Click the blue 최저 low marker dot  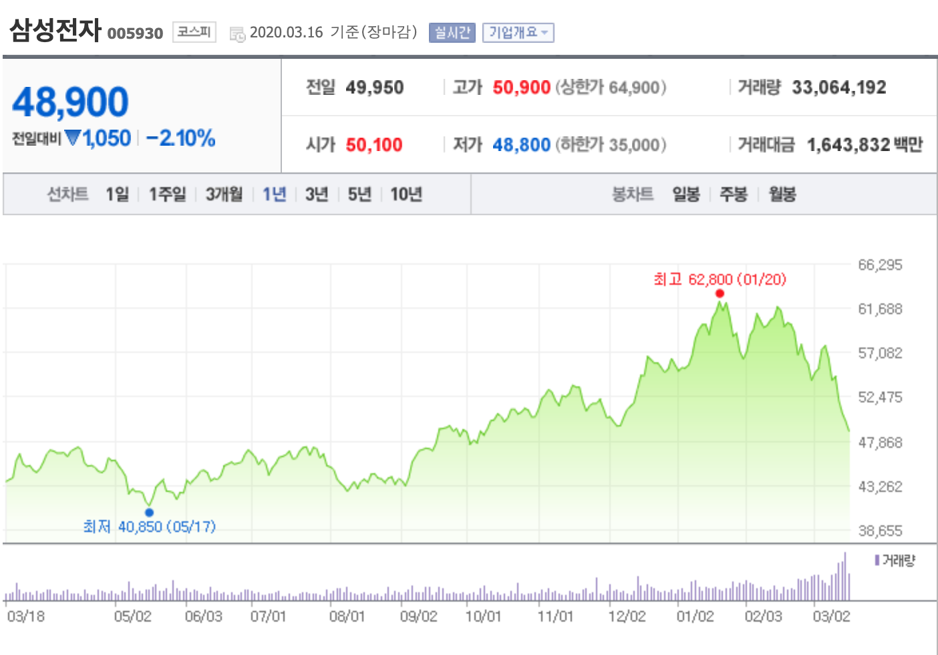click(x=149, y=513)
